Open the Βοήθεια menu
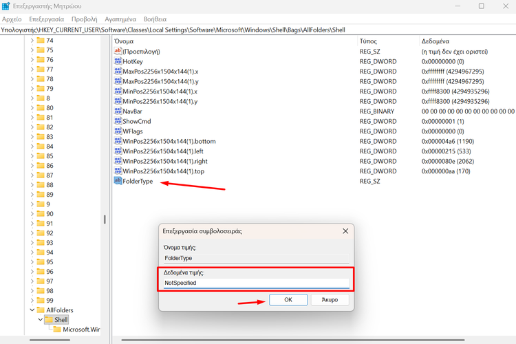The height and width of the screenshot is (344, 516). point(155,19)
